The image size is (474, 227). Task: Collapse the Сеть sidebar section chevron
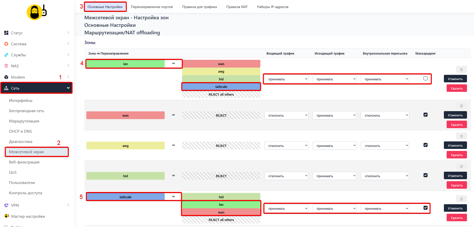[x=68, y=88]
